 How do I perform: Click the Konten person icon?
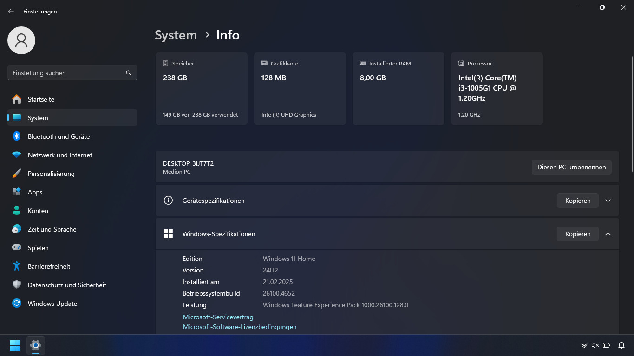coord(17,211)
